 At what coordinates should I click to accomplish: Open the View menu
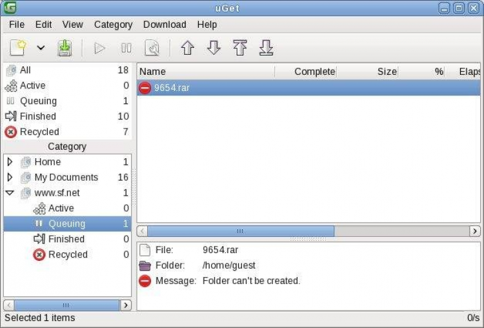(72, 25)
